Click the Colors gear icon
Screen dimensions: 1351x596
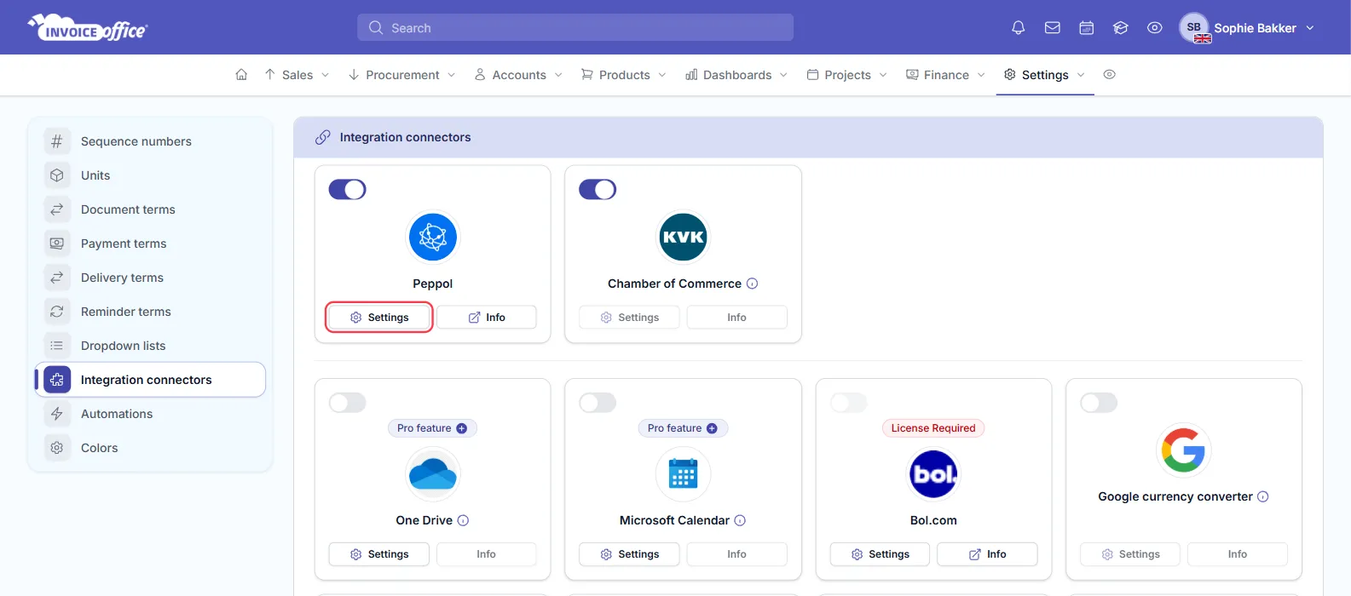tap(57, 448)
